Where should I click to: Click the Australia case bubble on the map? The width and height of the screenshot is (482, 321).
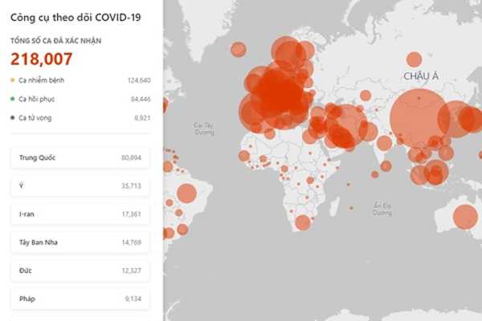(x=464, y=217)
